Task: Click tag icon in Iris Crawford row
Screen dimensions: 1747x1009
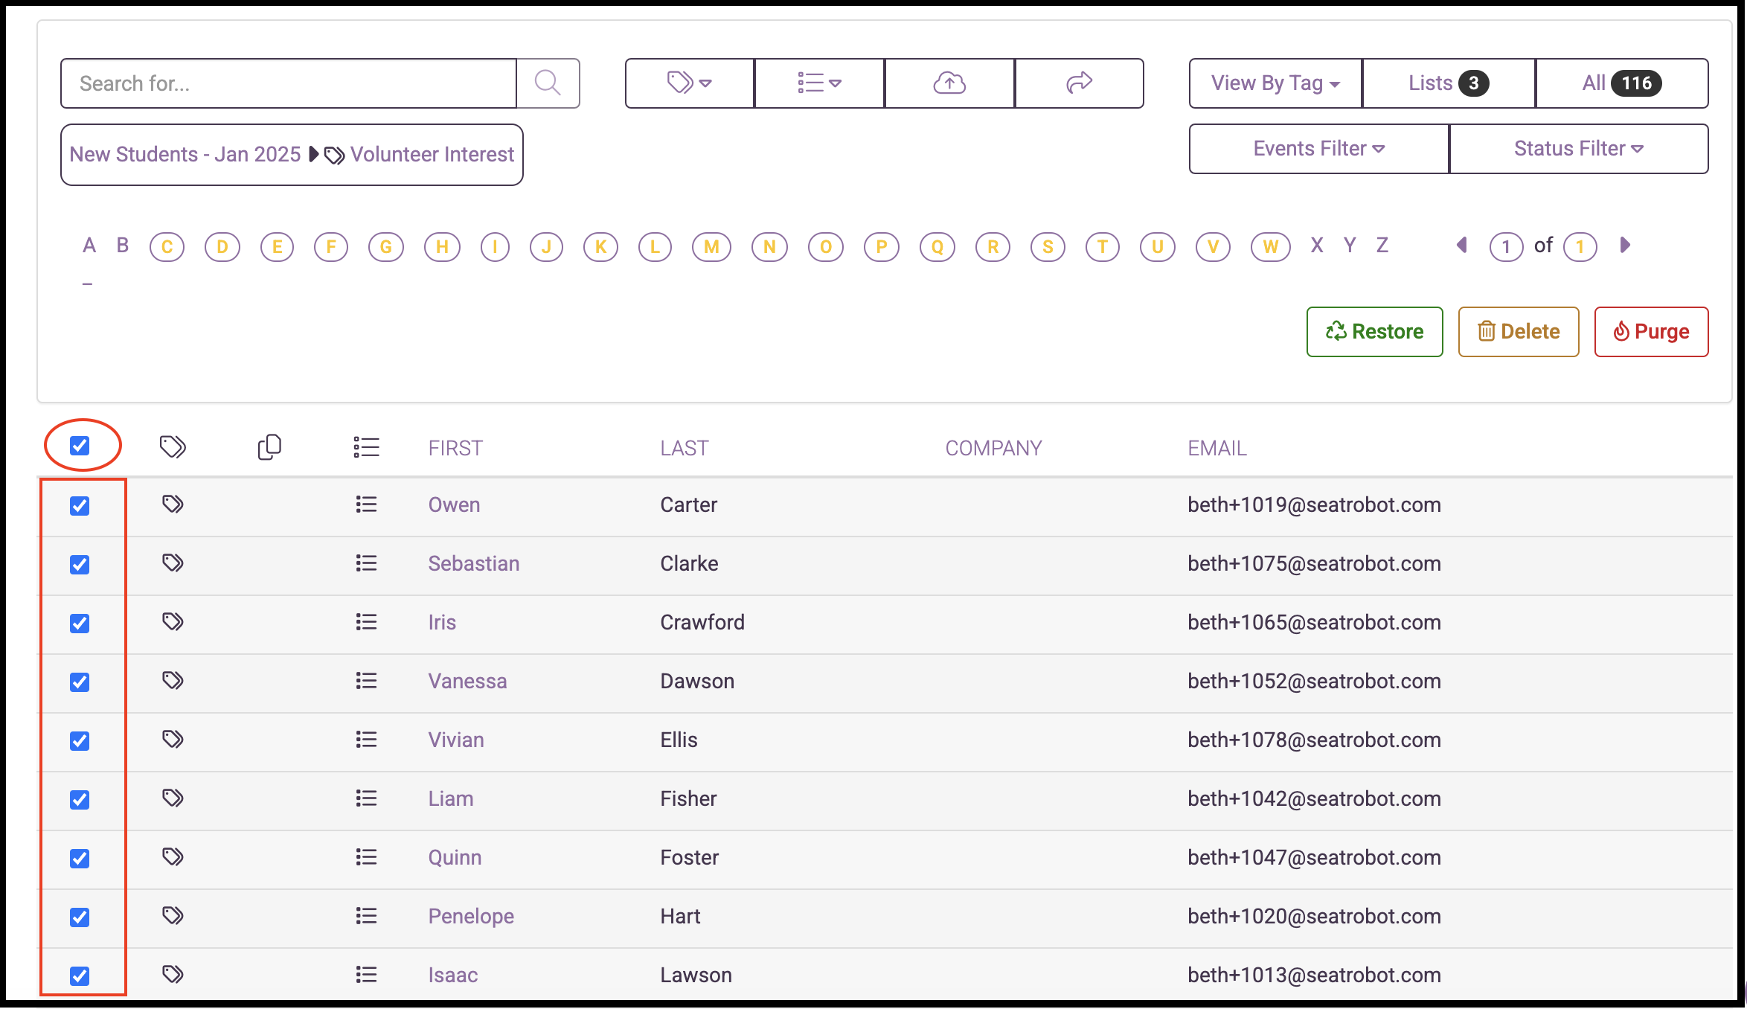Action: tap(173, 622)
